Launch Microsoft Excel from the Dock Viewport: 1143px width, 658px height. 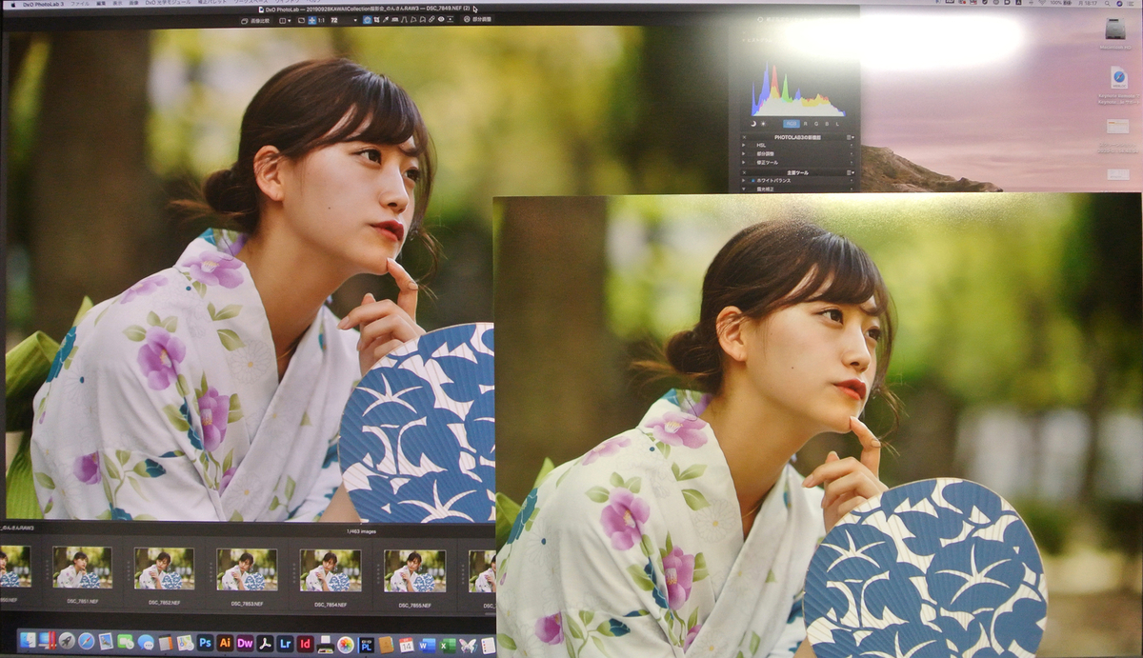(x=447, y=645)
